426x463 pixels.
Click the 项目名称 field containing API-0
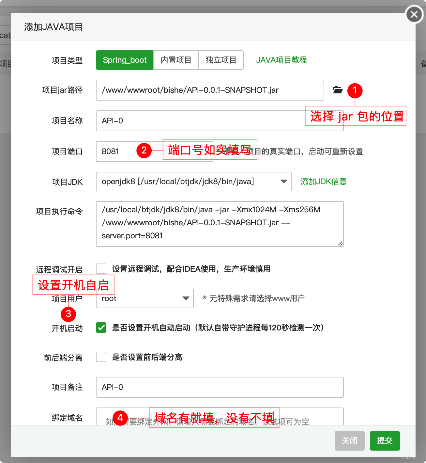220,121
